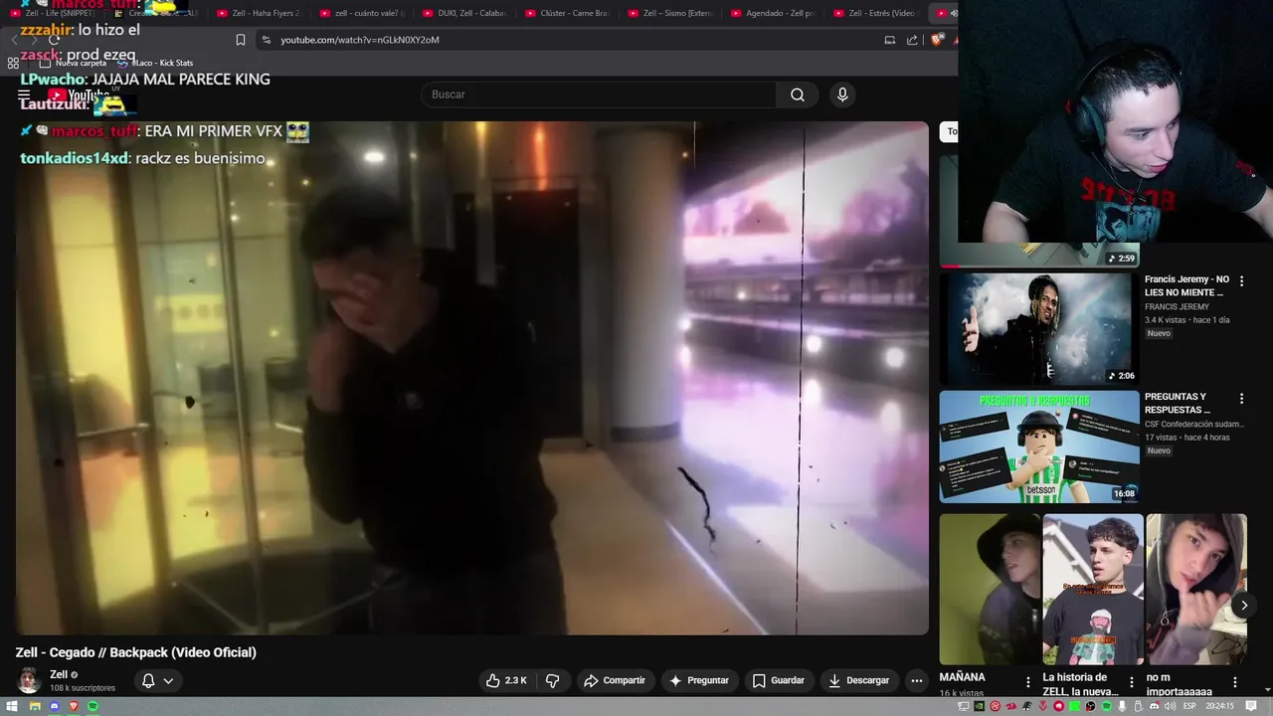Click the video title Zell - Cegado // Backpack
The image size is (1273, 716).
136,652
